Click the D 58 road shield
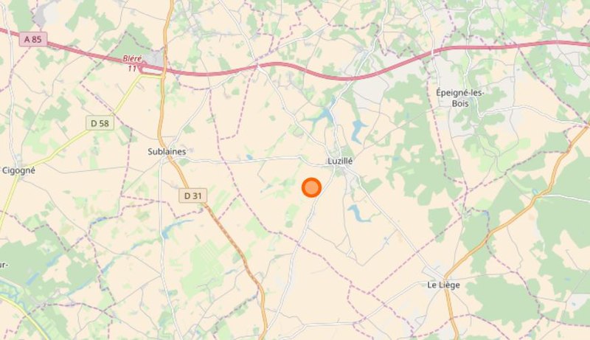590x340 pixels. (100, 123)
